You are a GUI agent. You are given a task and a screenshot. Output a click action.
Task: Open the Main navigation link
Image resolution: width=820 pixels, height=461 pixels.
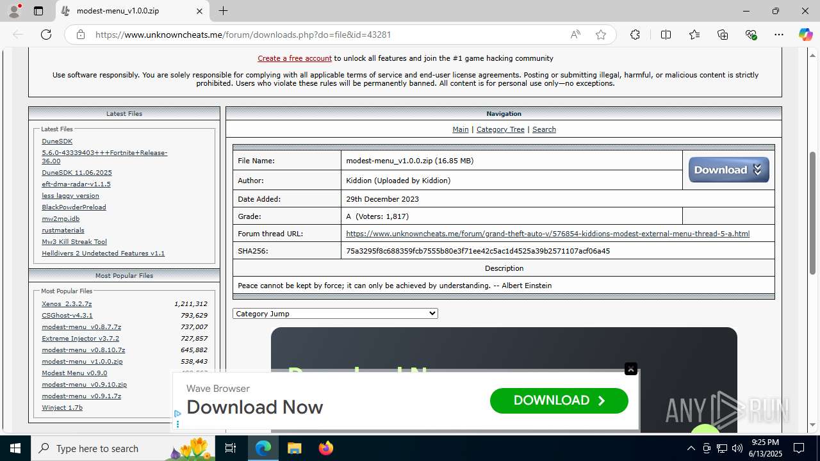coord(461,129)
